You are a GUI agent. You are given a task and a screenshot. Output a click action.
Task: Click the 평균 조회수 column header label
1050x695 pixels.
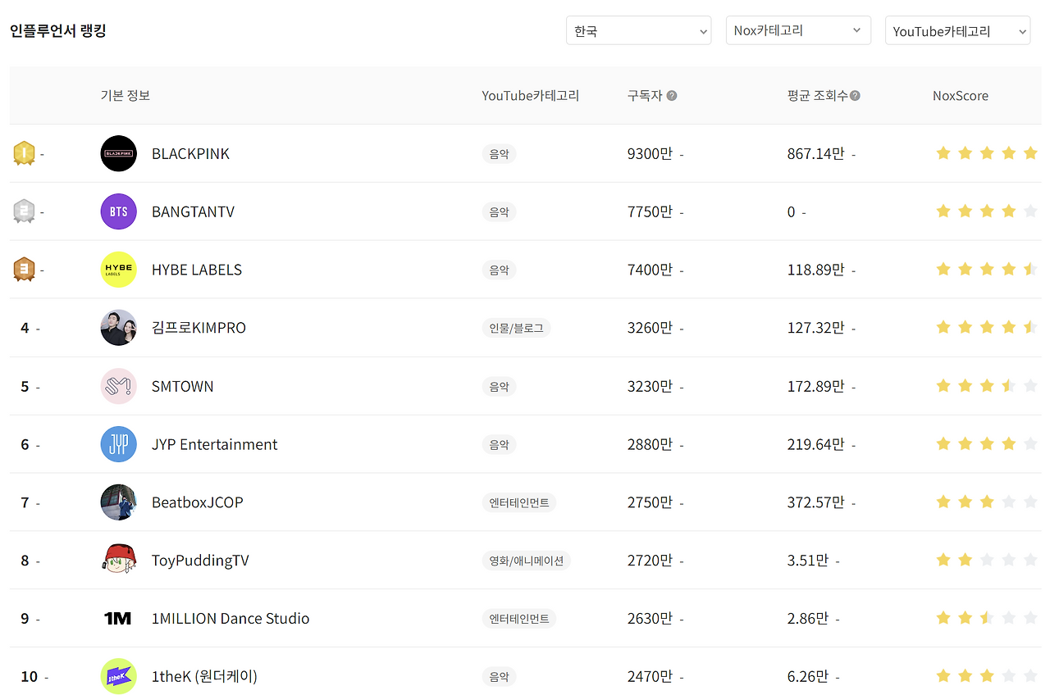coord(817,96)
